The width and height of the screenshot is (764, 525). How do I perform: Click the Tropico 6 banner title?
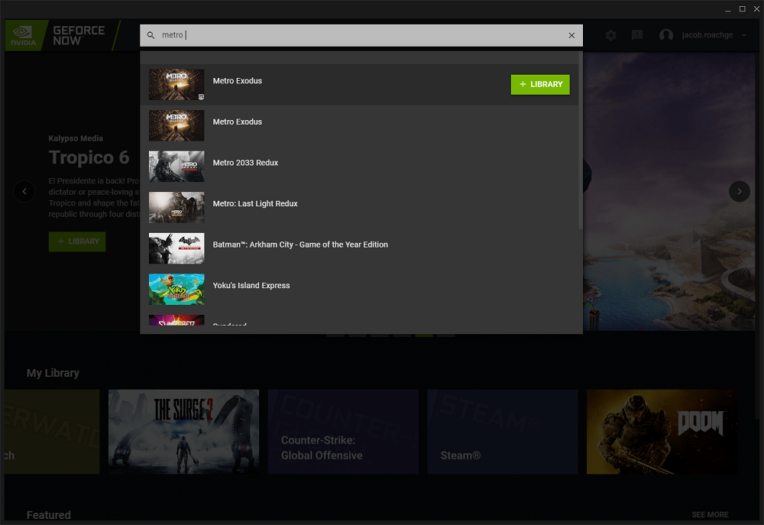tap(89, 157)
